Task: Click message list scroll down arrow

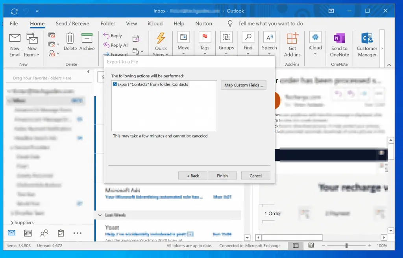Action: click(x=247, y=238)
